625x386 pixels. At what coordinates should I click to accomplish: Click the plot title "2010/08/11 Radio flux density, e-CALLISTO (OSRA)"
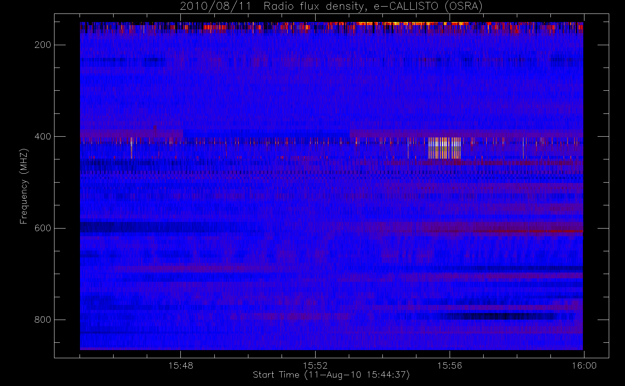(x=331, y=7)
